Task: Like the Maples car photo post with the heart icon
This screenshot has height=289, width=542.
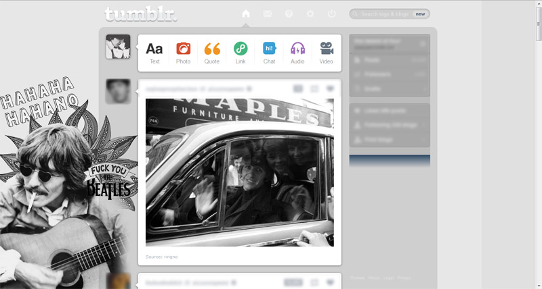Action: (x=331, y=89)
